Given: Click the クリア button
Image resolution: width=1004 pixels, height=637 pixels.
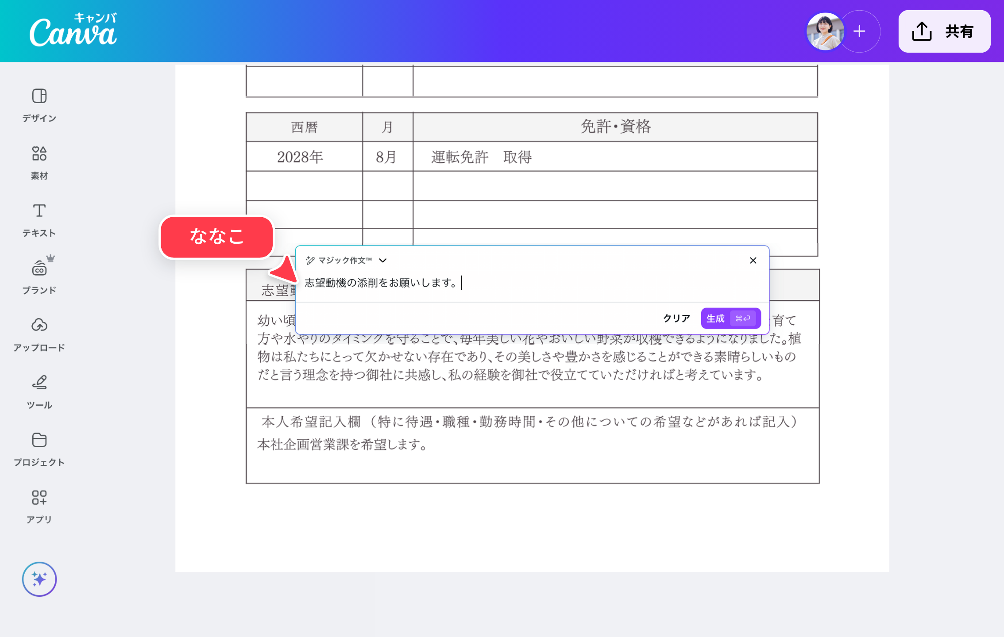Looking at the screenshot, I should [x=676, y=318].
